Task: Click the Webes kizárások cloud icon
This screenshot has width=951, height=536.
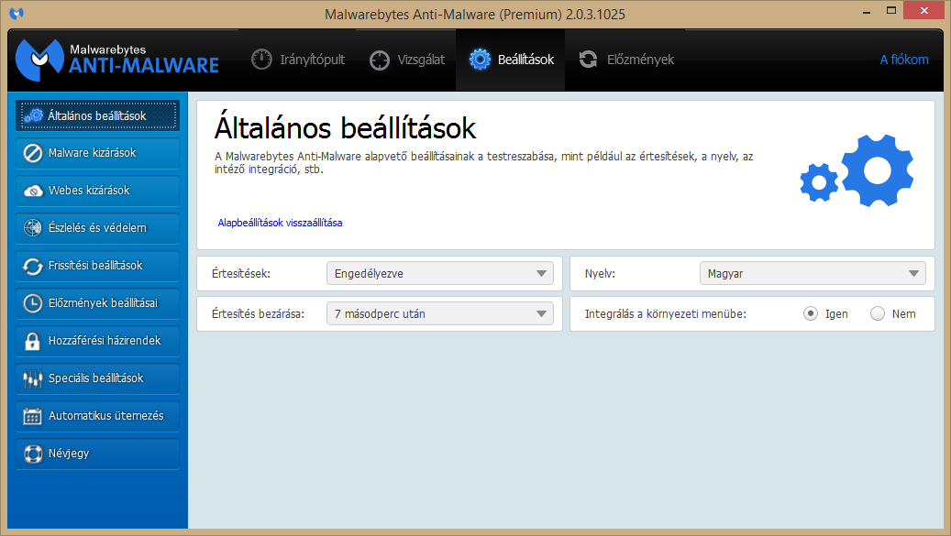Action: 33,191
